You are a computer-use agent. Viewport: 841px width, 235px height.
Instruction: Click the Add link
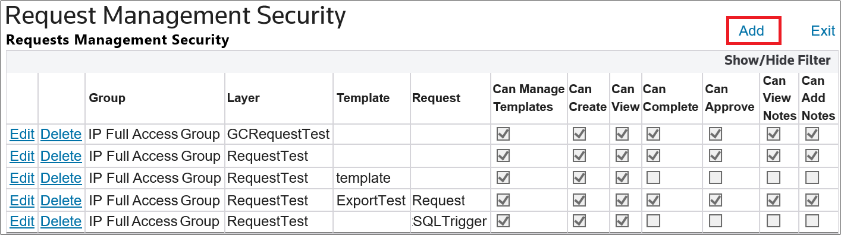[x=751, y=31]
